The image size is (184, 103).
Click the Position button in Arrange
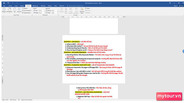click(62, 10)
